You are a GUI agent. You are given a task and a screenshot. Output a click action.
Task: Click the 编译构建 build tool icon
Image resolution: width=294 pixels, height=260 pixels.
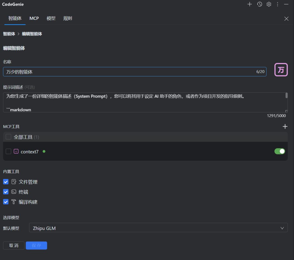point(14,202)
